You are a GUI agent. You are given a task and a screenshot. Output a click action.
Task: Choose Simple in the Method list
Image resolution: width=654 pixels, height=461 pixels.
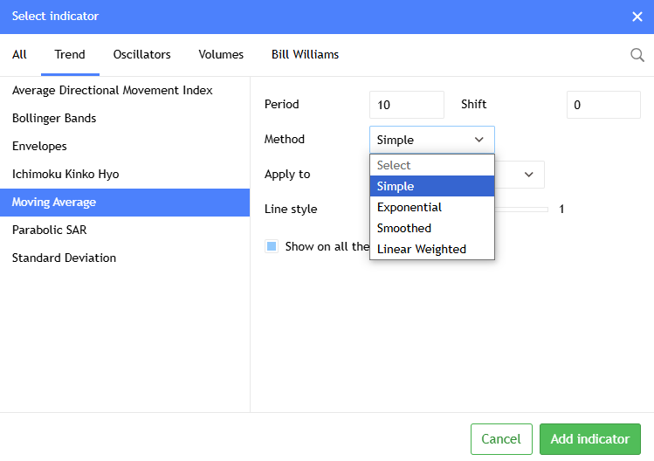(432, 186)
